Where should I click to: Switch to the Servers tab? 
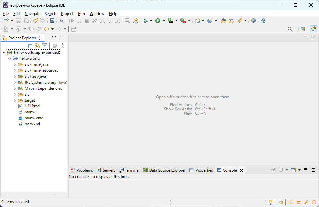pos(106,170)
